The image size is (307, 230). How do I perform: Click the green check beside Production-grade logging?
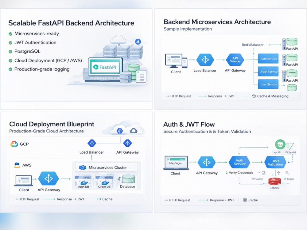(10, 69)
